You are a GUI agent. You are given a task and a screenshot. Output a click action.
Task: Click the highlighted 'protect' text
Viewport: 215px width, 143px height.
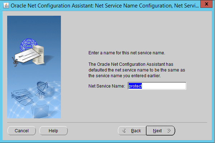[x=135, y=86]
